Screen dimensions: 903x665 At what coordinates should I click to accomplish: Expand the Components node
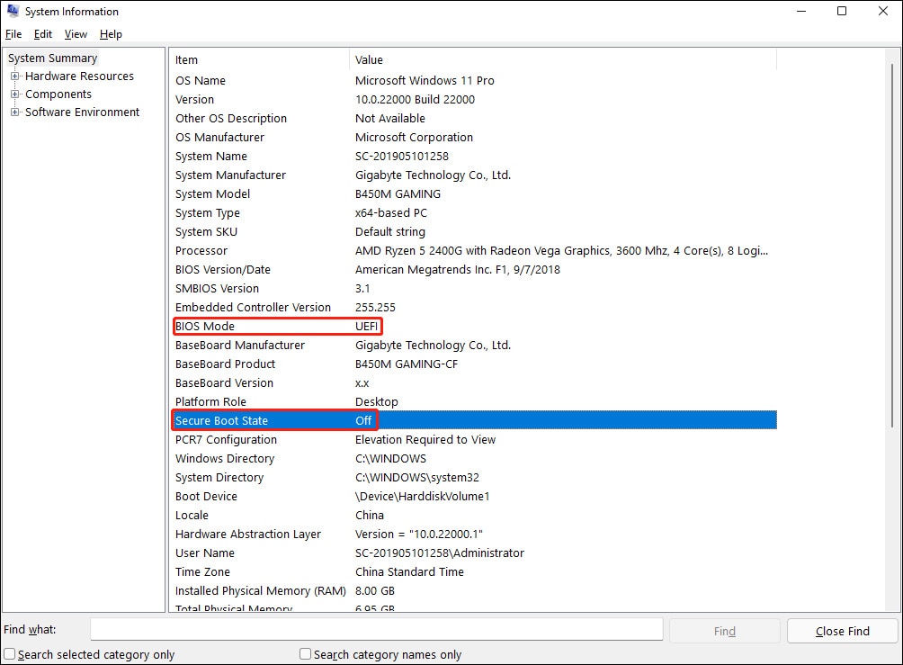15,94
